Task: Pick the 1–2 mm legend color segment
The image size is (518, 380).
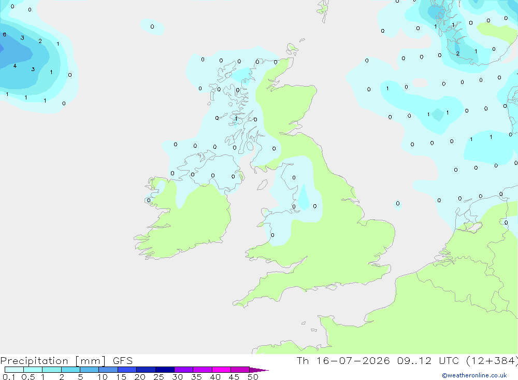Action: (52, 370)
